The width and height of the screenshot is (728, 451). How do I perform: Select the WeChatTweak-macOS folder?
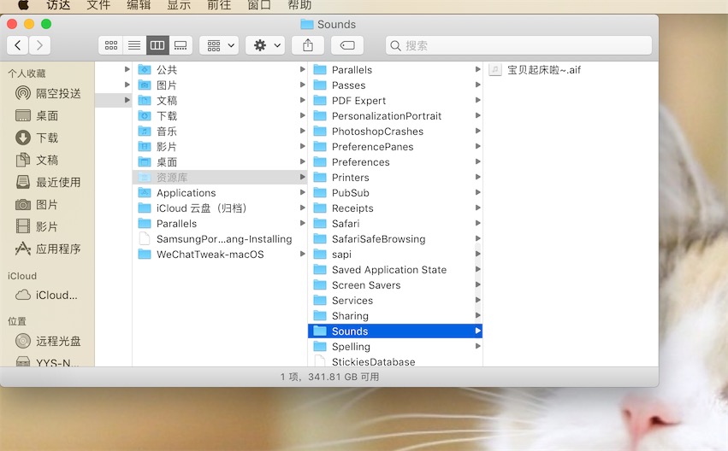[x=220, y=254]
